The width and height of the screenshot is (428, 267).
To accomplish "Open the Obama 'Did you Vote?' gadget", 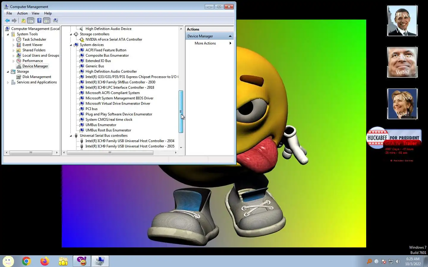I will coord(402,21).
